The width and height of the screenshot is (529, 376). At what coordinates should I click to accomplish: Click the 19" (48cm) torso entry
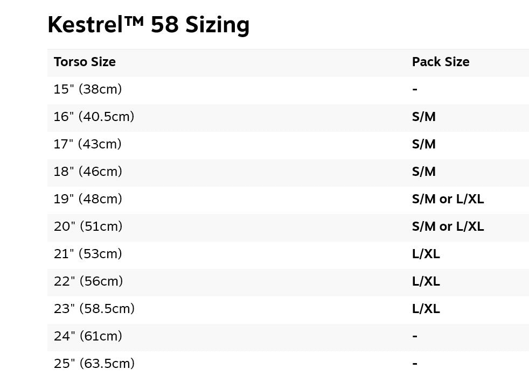click(x=88, y=199)
